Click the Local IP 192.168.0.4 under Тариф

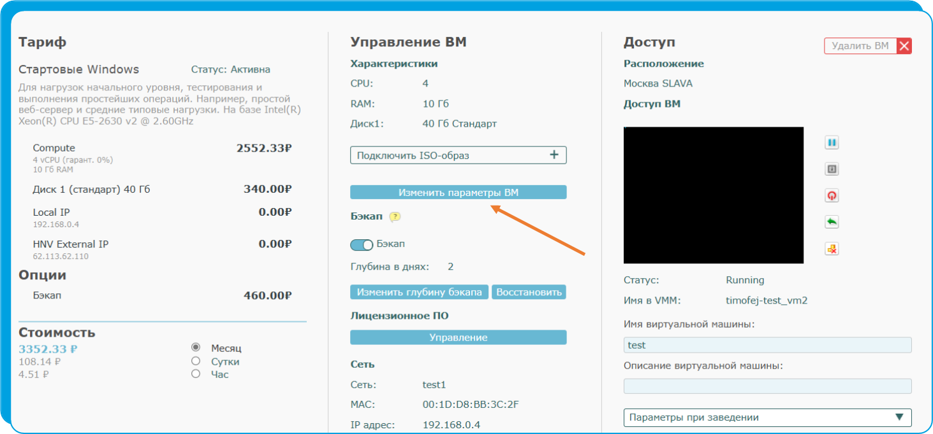[56, 225]
